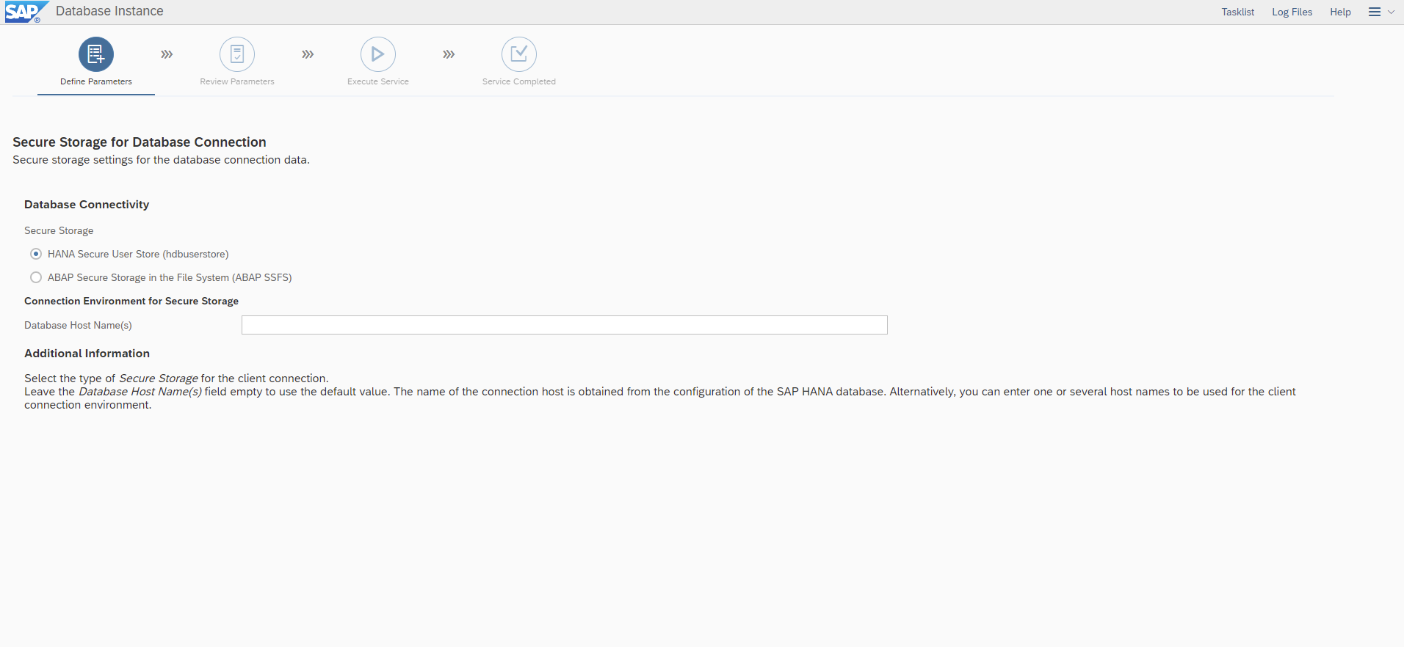Focus the Database Host Name(s) field
Image resolution: width=1404 pixels, height=647 pixels.
(564, 325)
